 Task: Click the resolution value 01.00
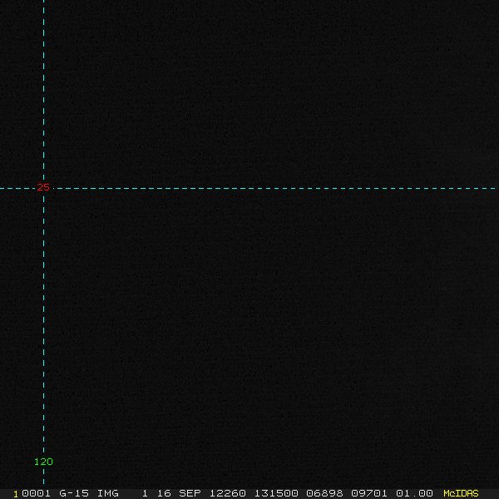click(x=414, y=493)
